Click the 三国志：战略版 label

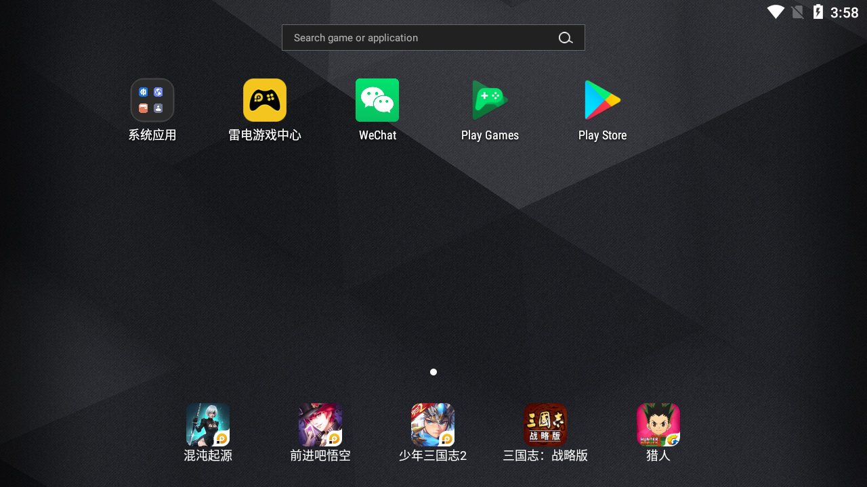click(x=545, y=456)
